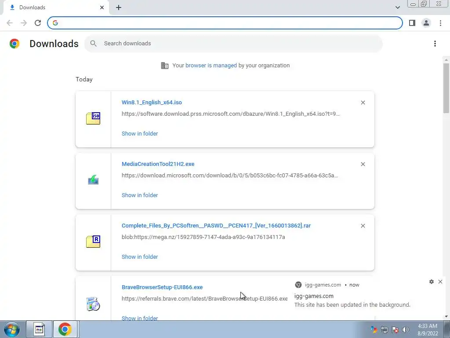Remove Win8.1_English_x64.iso from list
The height and width of the screenshot is (338, 450).
(363, 103)
